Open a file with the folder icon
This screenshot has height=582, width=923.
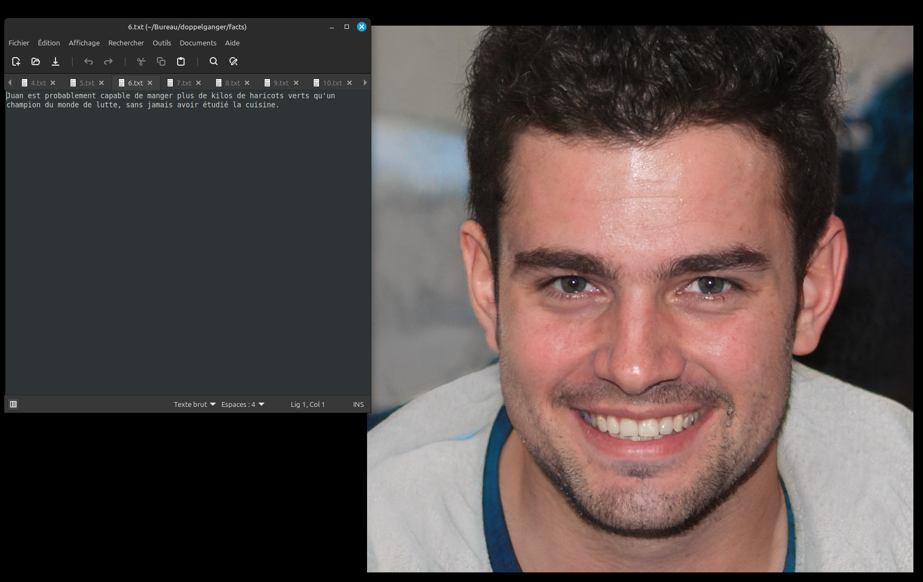pyautogui.click(x=36, y=61)
